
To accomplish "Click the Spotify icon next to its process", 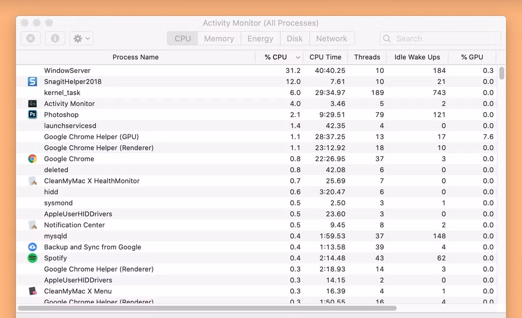I will [x=32, y=258].
